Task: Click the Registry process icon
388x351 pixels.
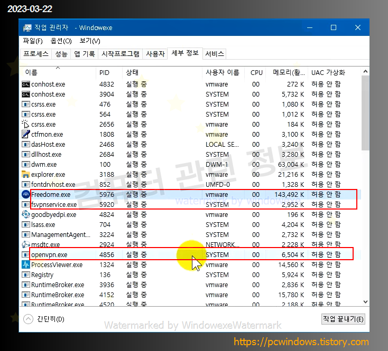Action: click(26, 274)
